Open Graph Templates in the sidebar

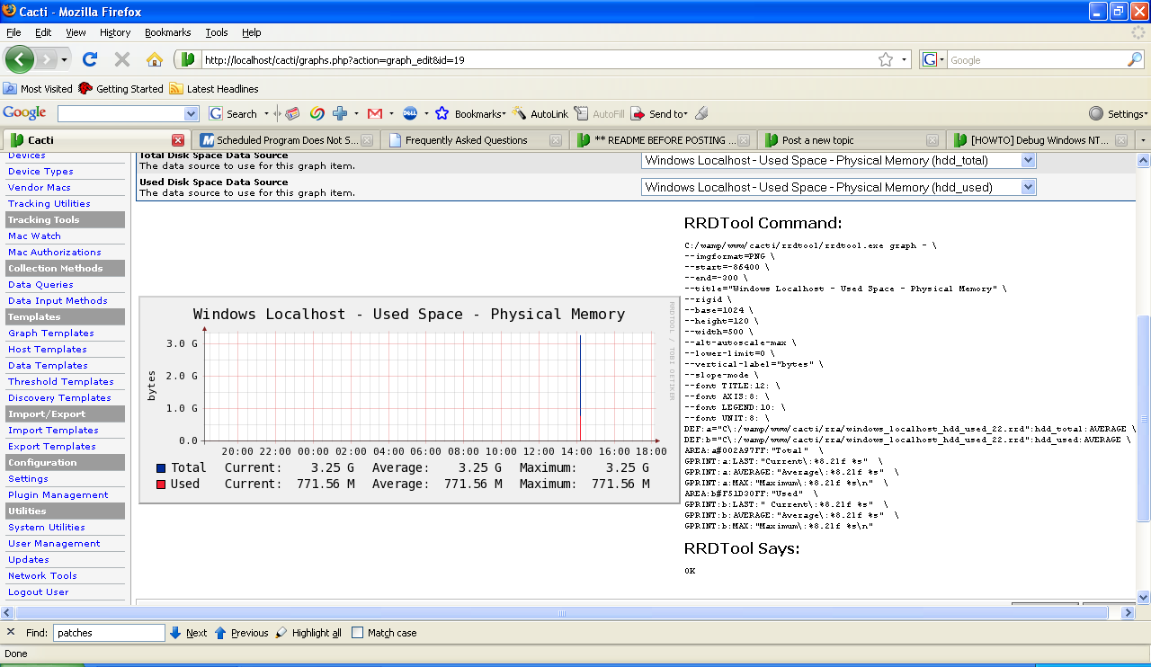point(50,333)
